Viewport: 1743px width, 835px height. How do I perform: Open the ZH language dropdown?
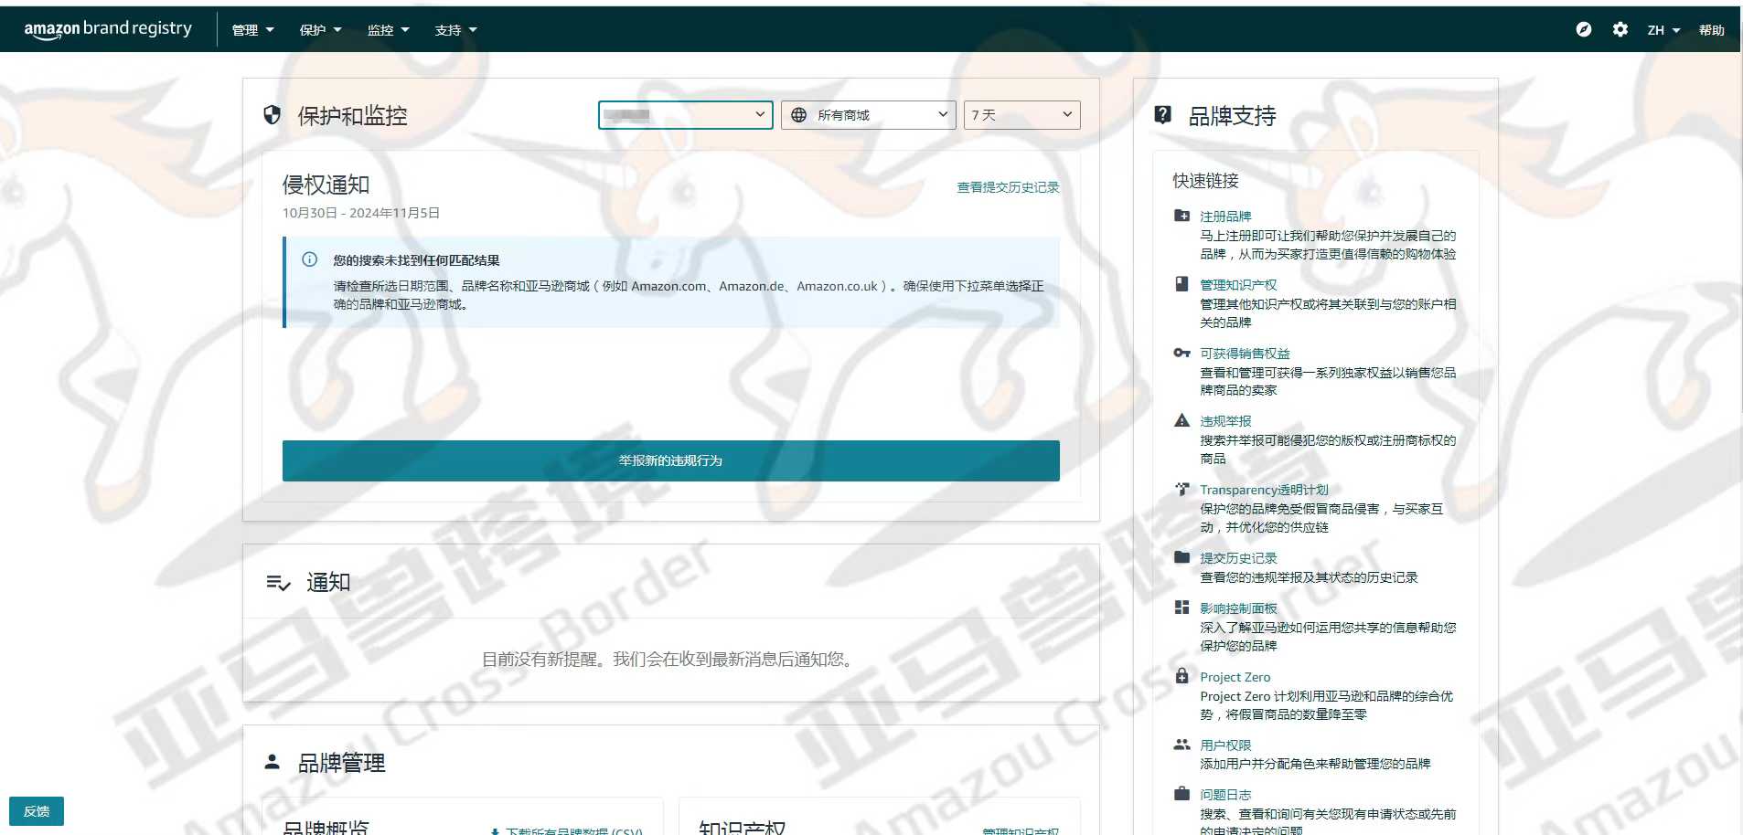pyautogui.click(x=1663, y=30)
